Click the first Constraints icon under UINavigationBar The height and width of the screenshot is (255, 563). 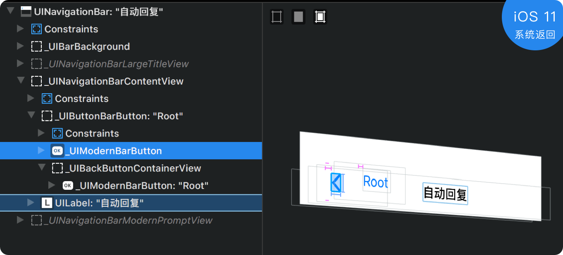(x=37, y=29)
